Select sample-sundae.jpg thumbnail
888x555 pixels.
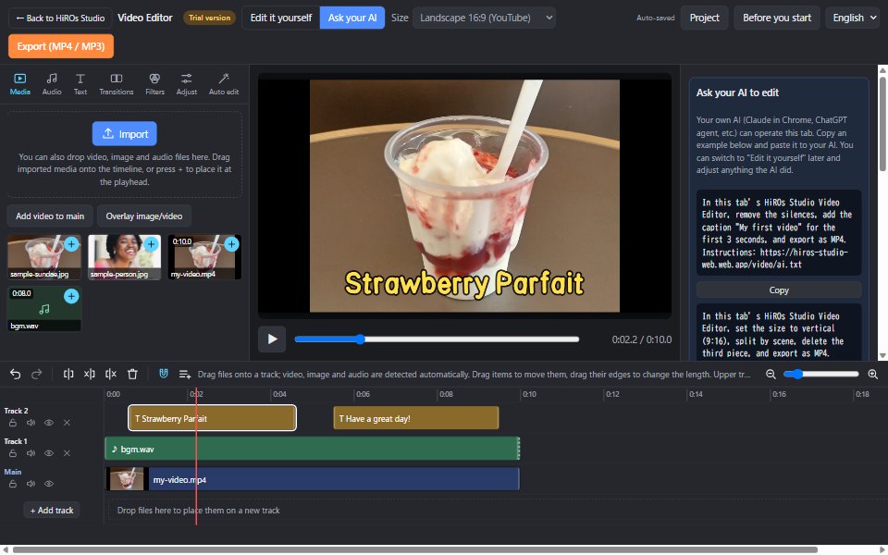click(x=44, y=257)
